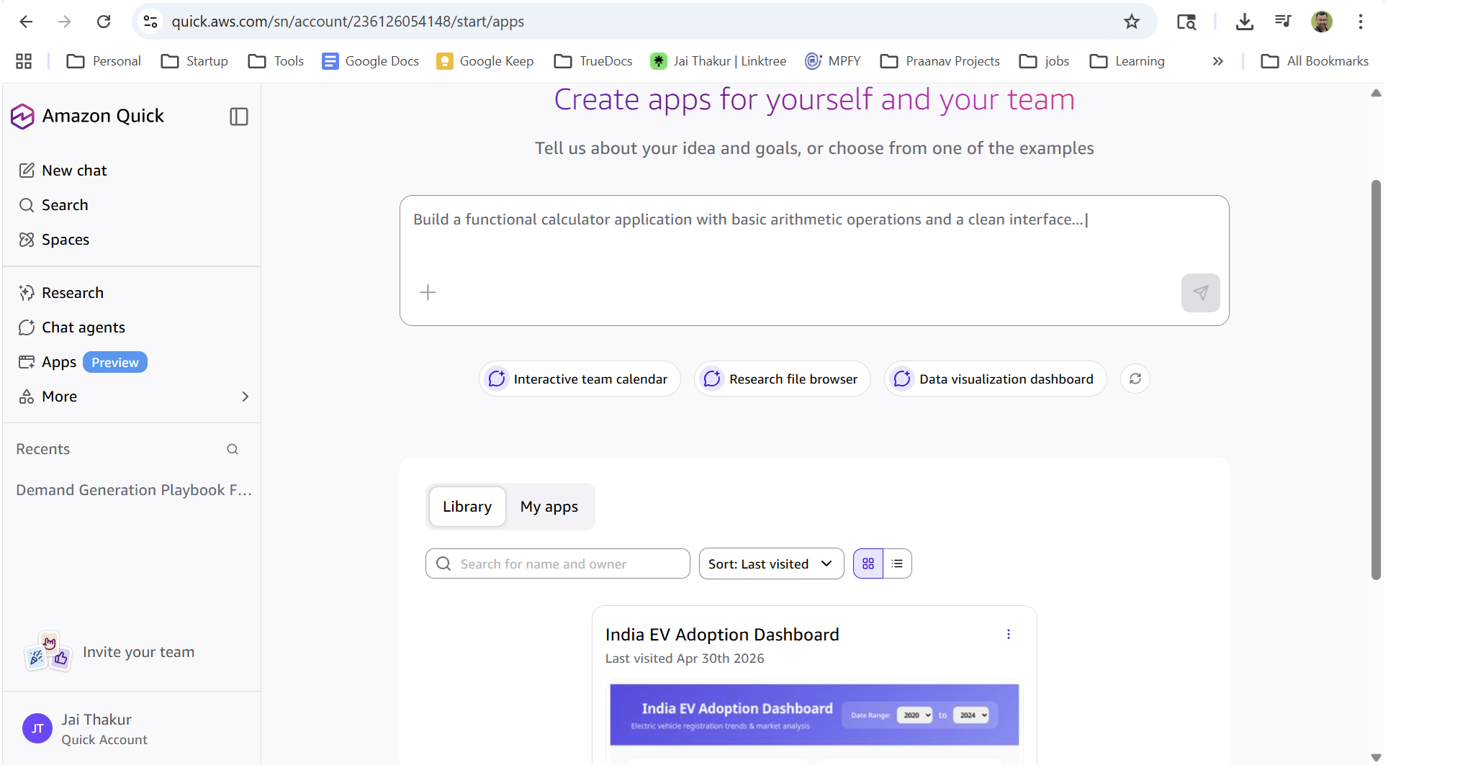Image resolution: width=1478 pixels, height=765 pixels.
Task: Click the scroll up arrow
Action: 1376,93
